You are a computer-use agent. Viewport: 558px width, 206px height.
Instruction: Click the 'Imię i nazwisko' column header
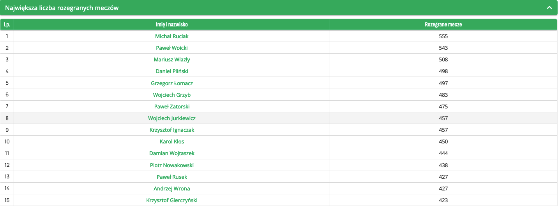(x=172, y=24)
